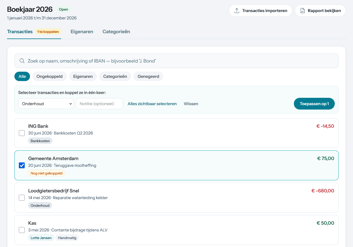Screen dimensions: 353x247
Task: Focus the transaction search field
Action: point(176,61)
